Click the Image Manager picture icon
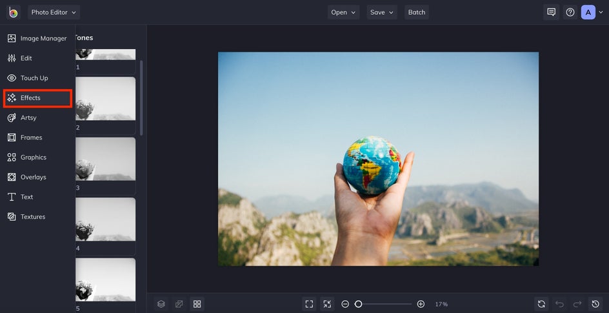 12,39
